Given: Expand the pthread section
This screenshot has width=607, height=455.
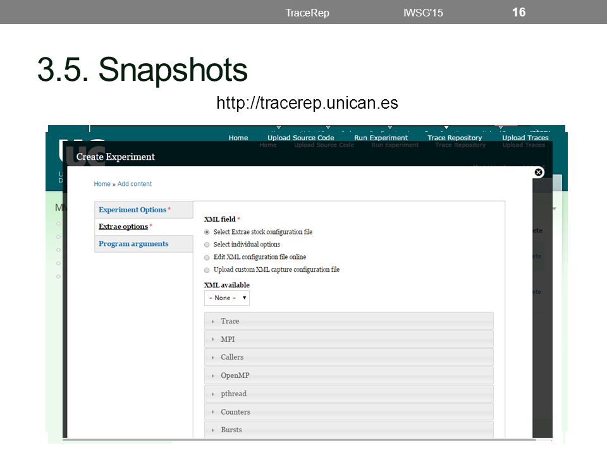Looking at the screenshot, I should 349,394.
